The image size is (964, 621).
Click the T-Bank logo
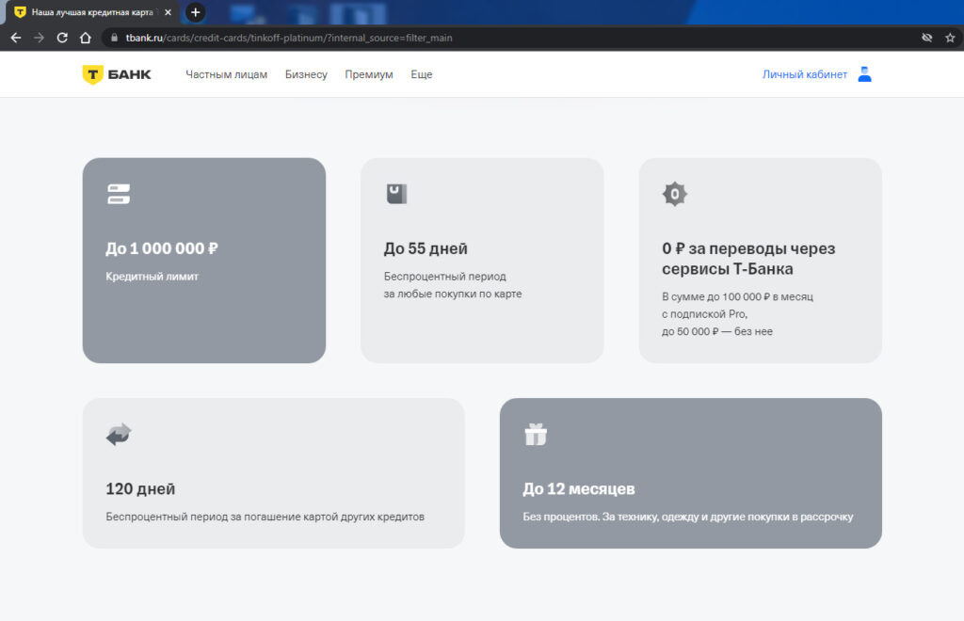click(x=117, y=74)
